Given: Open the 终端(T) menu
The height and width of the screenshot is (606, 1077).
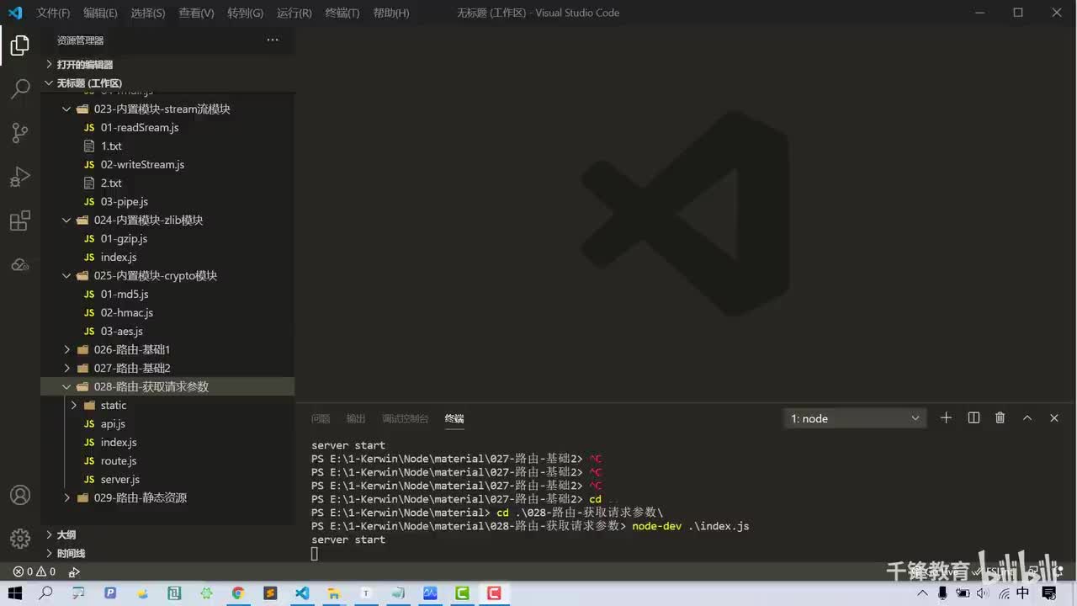Looking at the screenshot, I should pyautogui.click(x=342, y=13).
